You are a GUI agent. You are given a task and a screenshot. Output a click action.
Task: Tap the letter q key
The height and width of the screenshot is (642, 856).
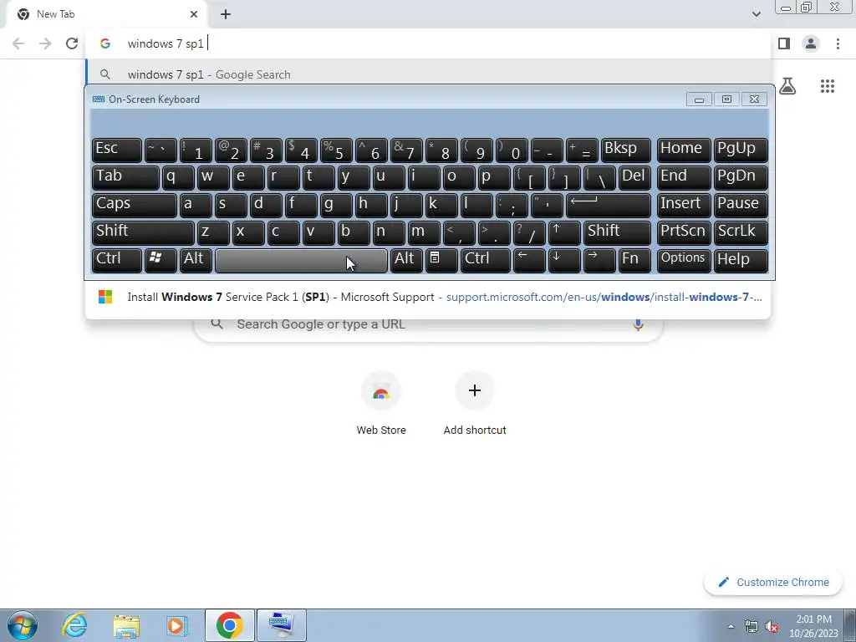pos(178,177)
